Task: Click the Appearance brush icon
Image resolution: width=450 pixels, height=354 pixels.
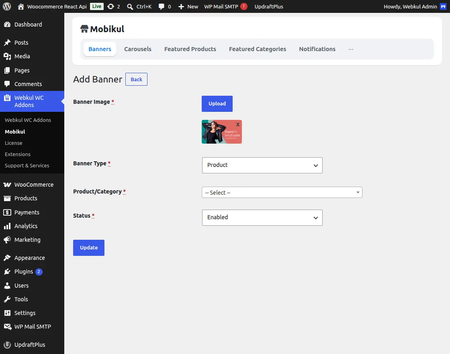Action: point(7,258)
